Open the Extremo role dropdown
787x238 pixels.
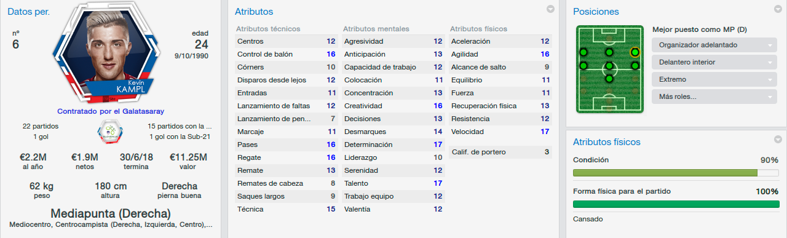[x=714, y=79]
